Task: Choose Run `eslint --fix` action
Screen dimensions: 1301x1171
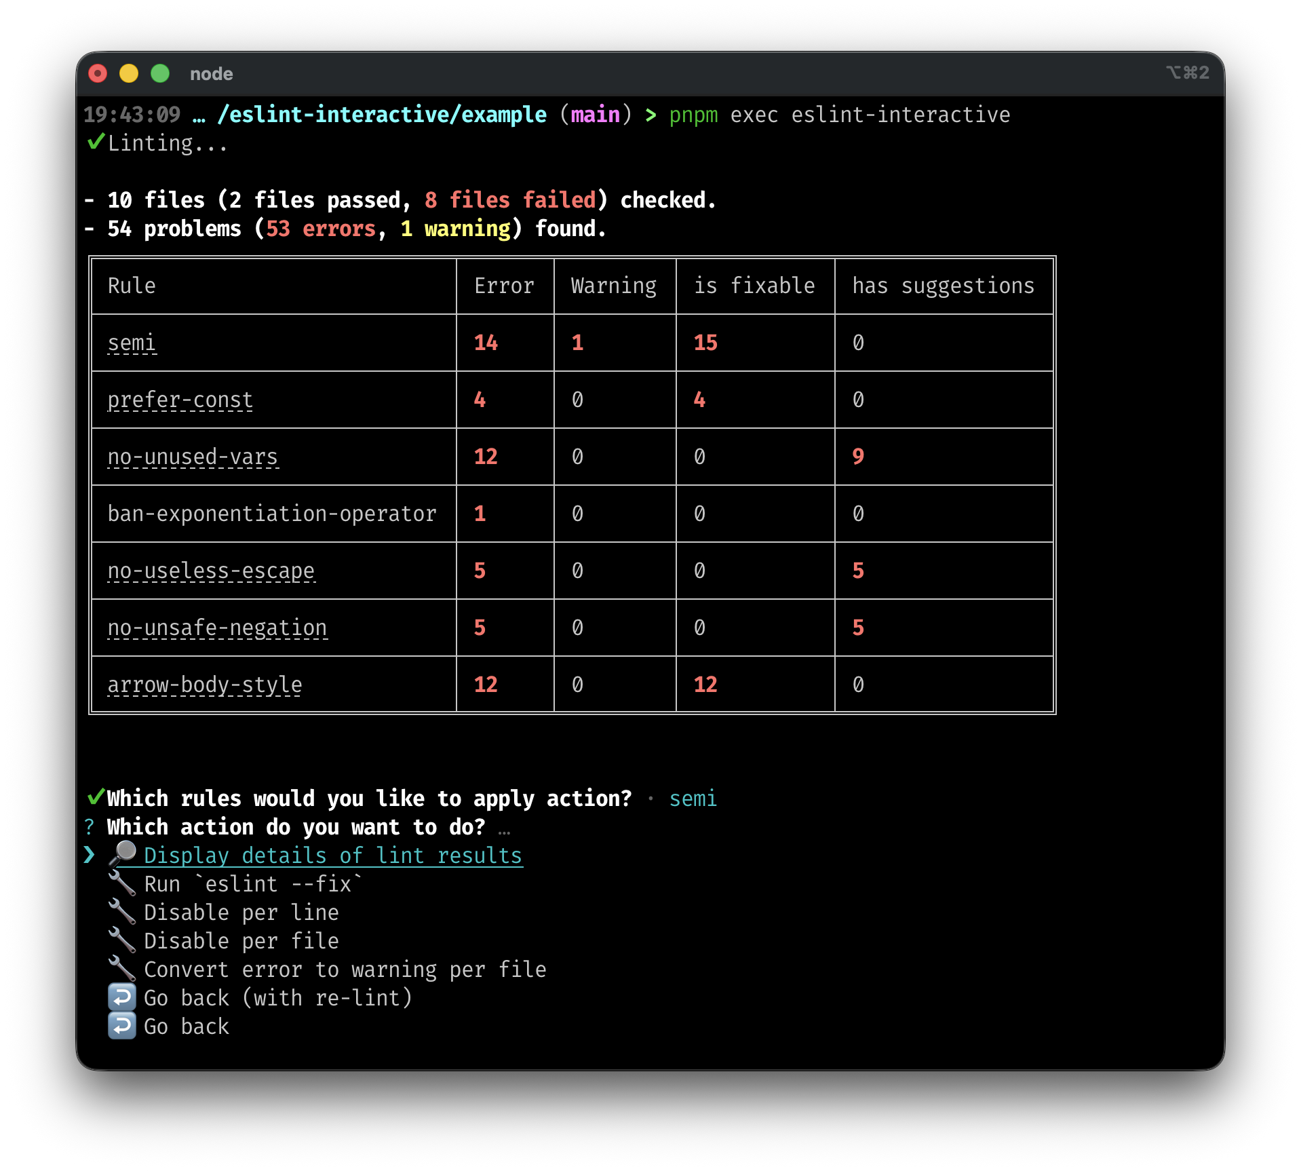Action: [x=253, y=884]
